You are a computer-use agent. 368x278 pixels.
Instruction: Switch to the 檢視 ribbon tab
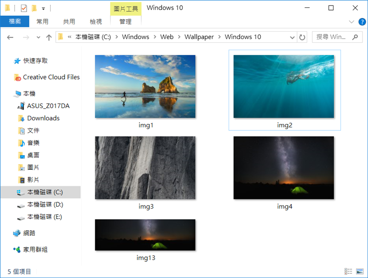[96, 22]
